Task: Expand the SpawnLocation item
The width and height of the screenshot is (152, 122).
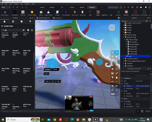Action: tap(123, 59)
